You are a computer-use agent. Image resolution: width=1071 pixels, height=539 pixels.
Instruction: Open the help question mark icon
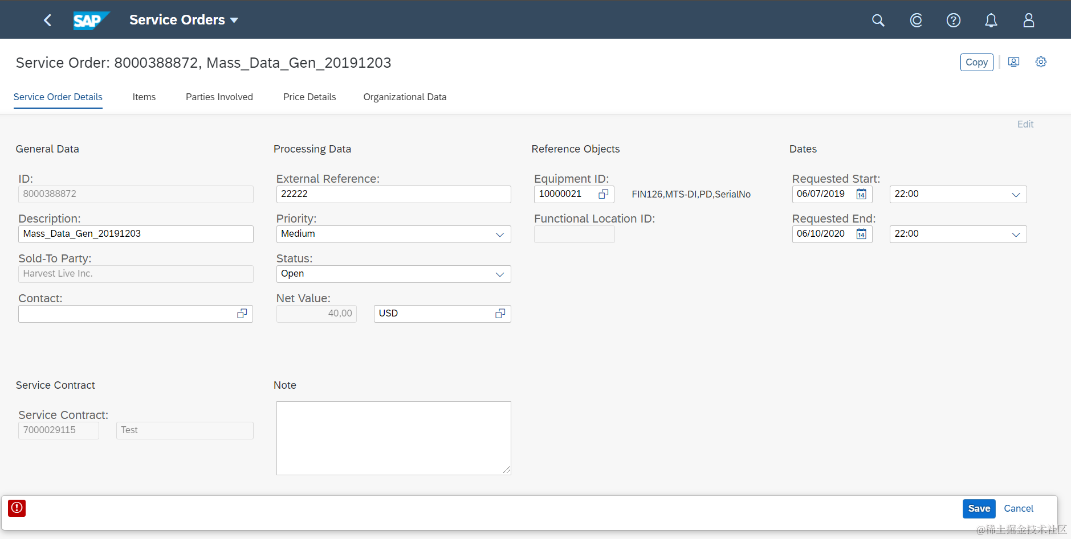coord(954,20)
